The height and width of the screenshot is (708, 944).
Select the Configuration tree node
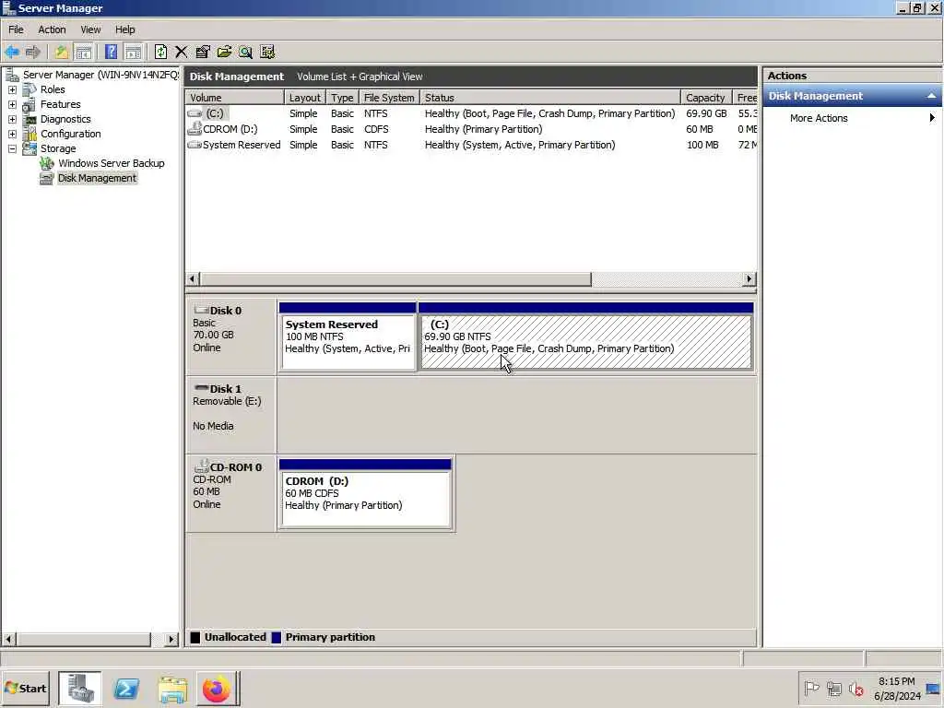tap(70, 134)
